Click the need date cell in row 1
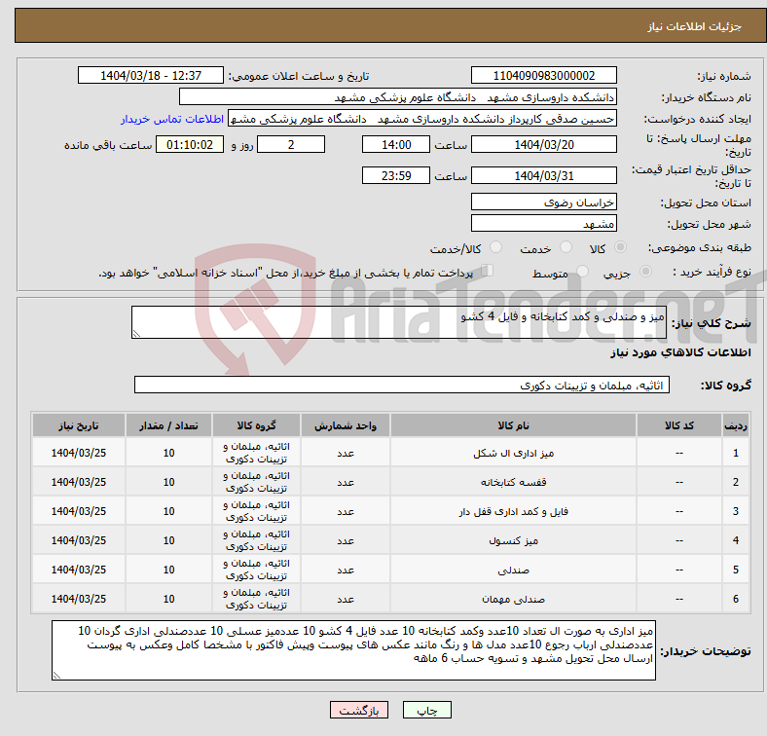Screen dimensions: 767x736 pos(79,453)
